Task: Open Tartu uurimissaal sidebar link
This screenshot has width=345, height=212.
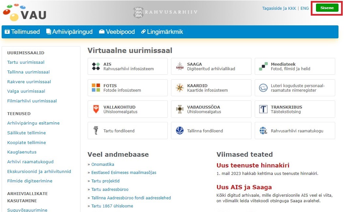Action: [26, 62]
